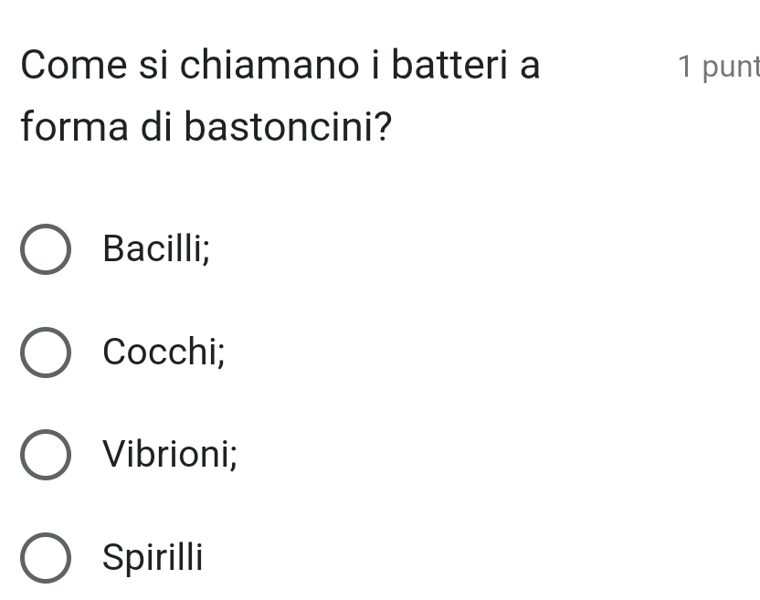This screenshot has height=600, width=760.
Task: Click the "1 punt" points indicator
Action: point(718,67)
